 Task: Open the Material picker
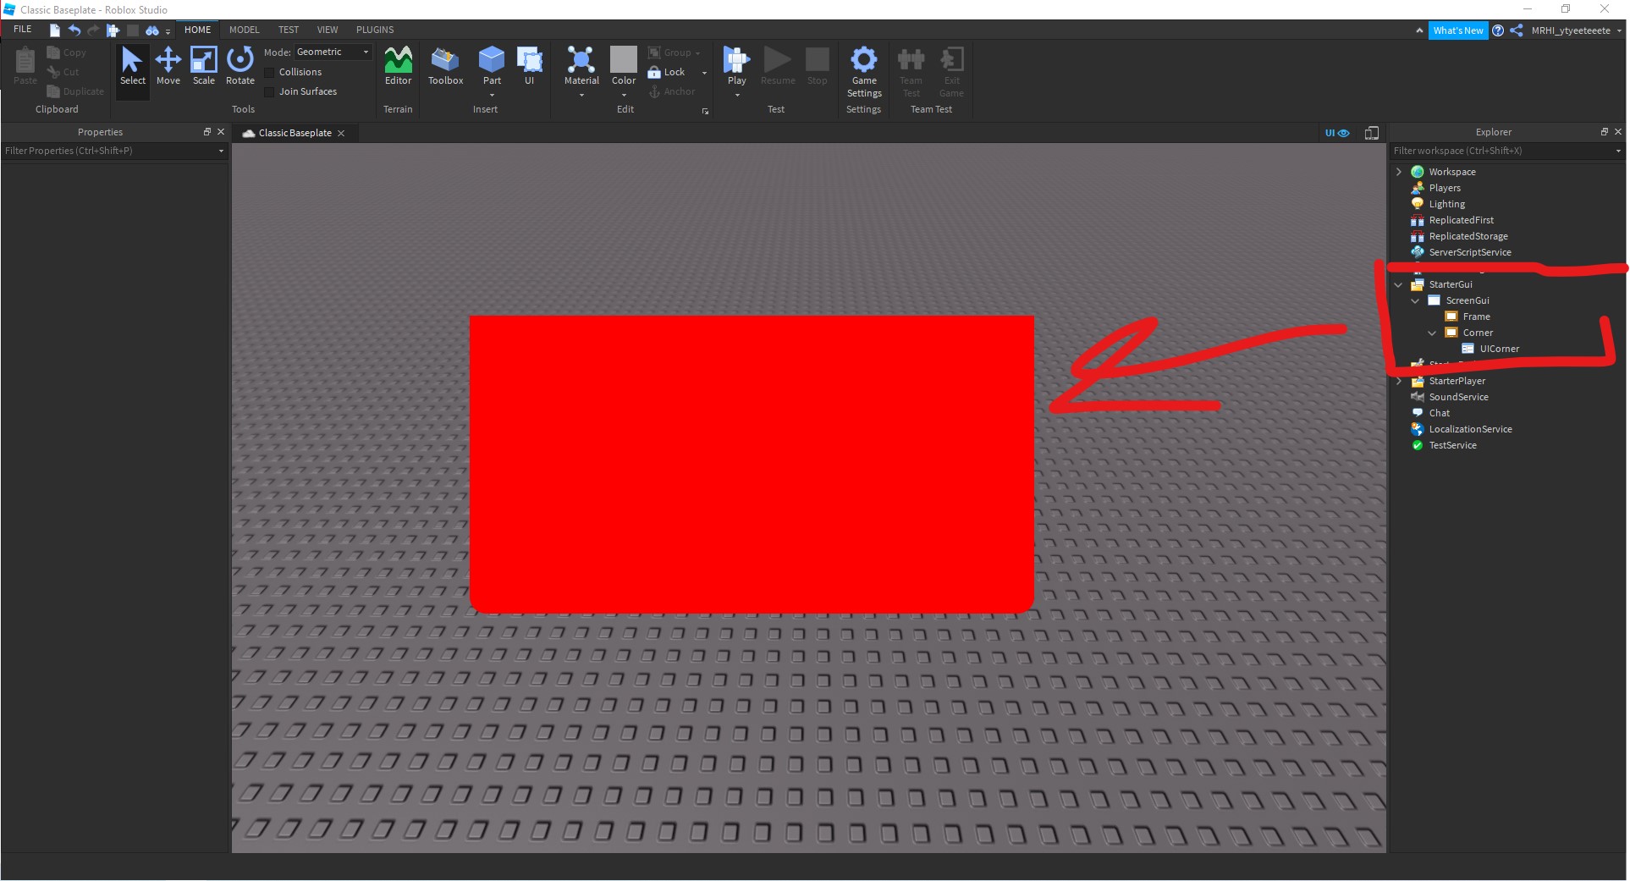point(581,63)
